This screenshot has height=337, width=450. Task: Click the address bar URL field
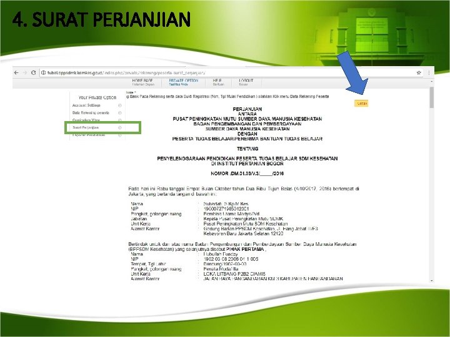pos(231,73)
